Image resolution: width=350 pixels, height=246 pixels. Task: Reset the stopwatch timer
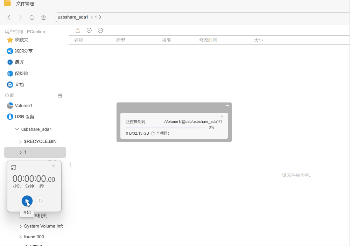pos(41,201)
